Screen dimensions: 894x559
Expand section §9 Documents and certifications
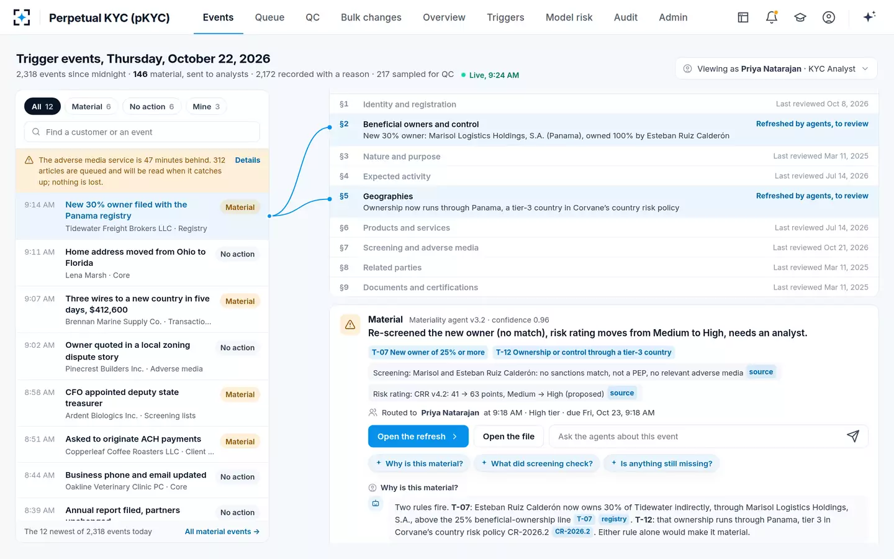coord(604,288)
